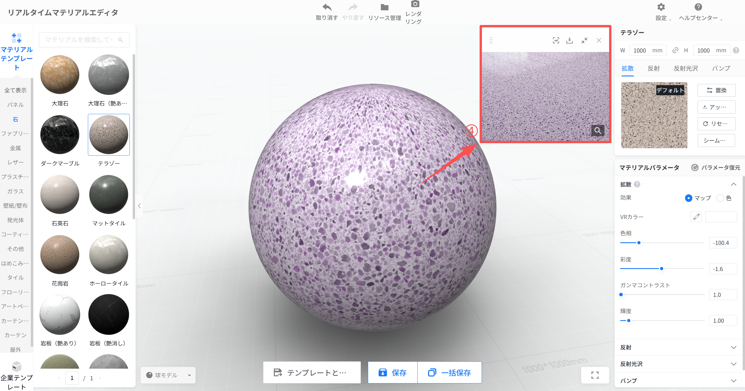Open settings (設定) gear
Viewport: 745px width, 391px height.
[661, 7]
